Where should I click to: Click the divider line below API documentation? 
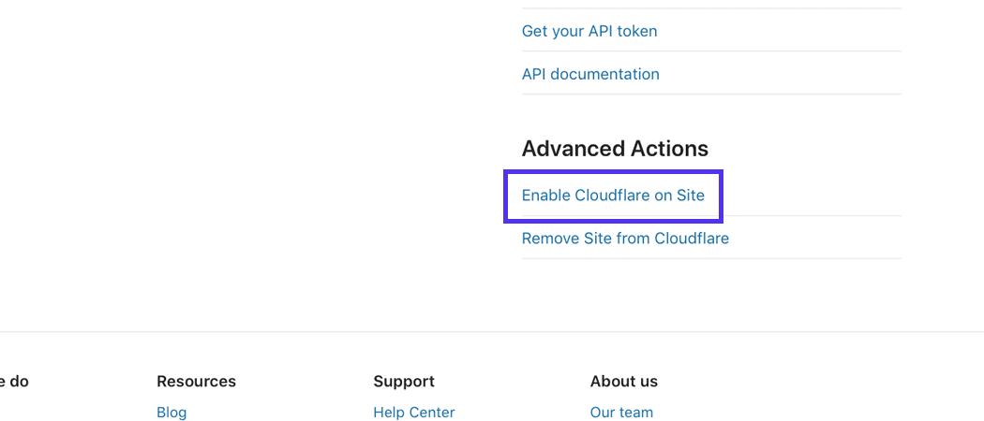(x=711, y=94)
